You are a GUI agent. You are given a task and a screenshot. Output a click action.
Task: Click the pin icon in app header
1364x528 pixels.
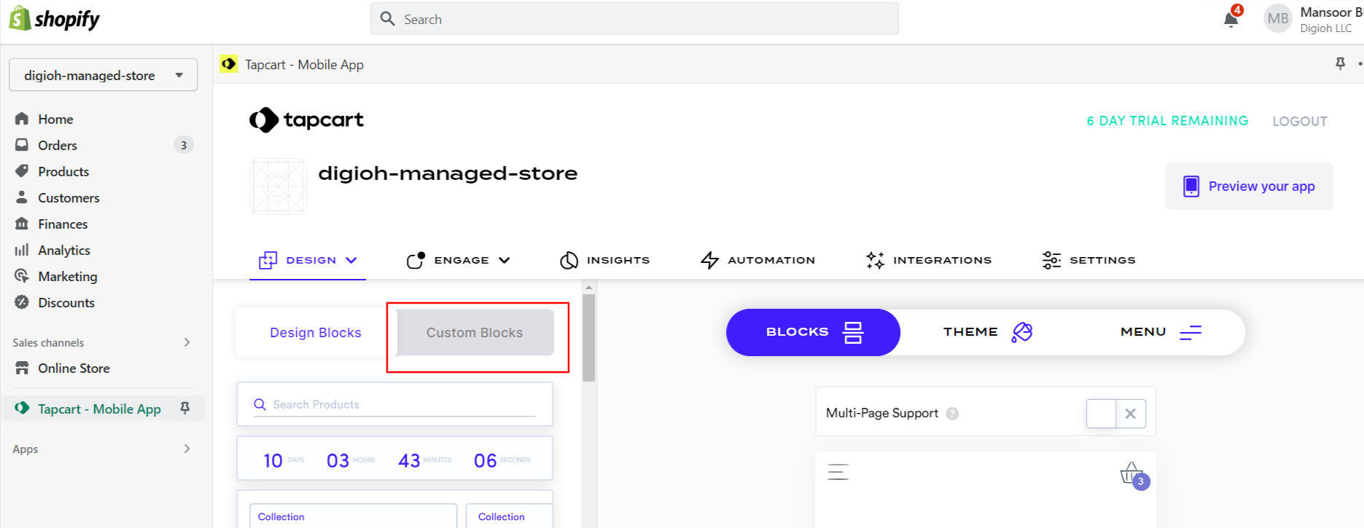[1340, 64]
